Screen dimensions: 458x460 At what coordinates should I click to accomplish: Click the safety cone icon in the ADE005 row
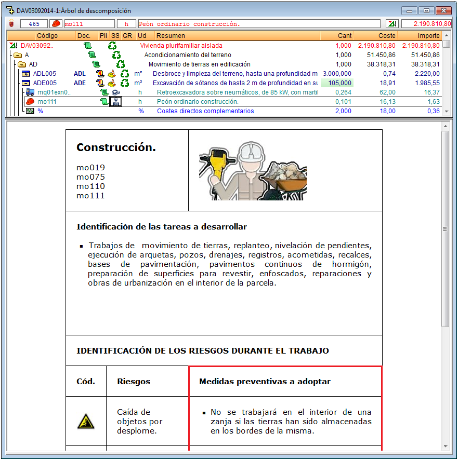(112, 83)
